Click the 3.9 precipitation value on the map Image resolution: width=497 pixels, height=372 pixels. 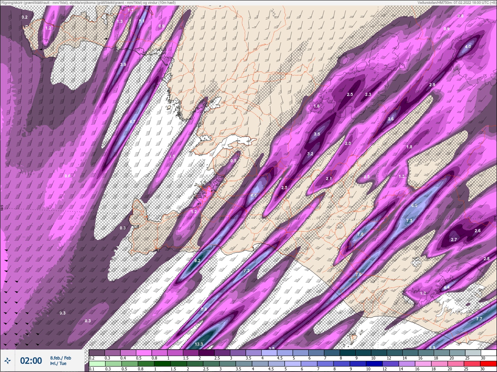coord(123,64)
